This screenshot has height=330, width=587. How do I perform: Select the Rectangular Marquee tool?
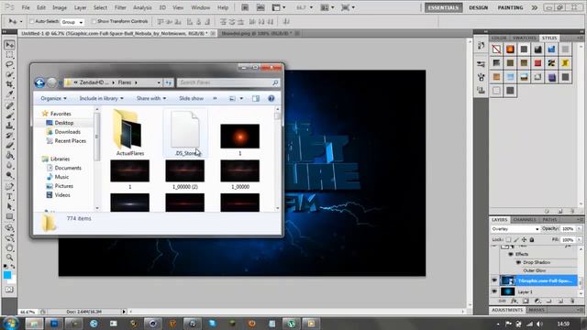point(10,55)
